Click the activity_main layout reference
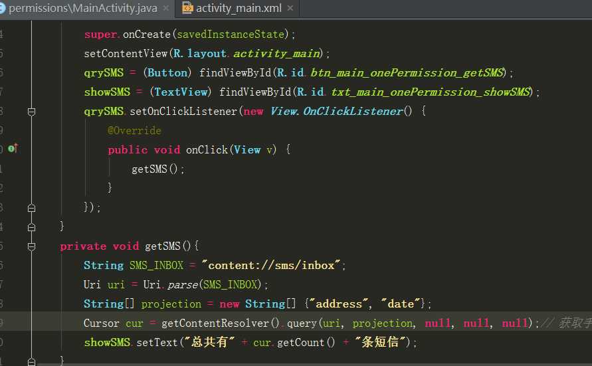The image size is (592, 366). coord(276,53)
